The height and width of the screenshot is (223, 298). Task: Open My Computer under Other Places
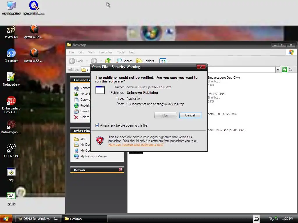(82, 151)
